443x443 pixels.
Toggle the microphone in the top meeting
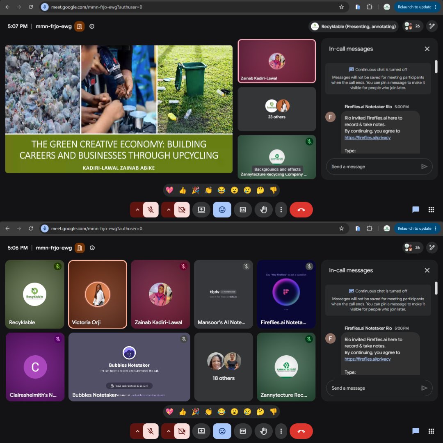151,210
